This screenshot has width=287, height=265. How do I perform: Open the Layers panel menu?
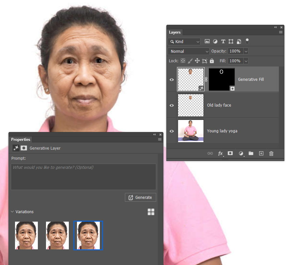280,32
